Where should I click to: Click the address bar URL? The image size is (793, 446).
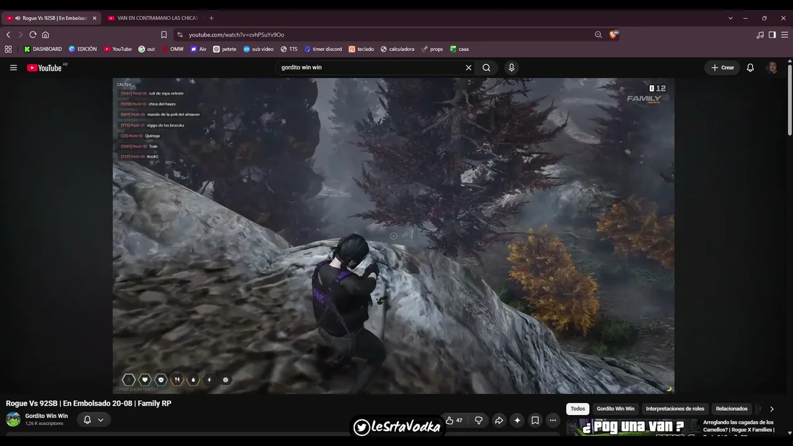click(x=237, y=35)
